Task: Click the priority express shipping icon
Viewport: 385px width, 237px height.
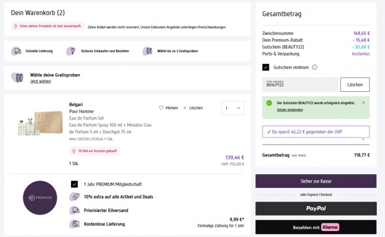Action: [x=75, y=210]
